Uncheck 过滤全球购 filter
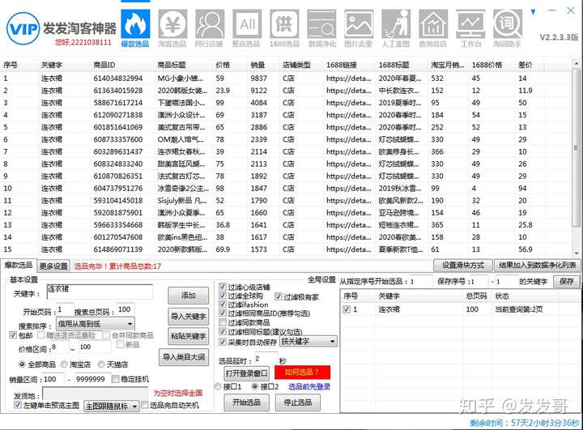583x430 pixels. pos(223,296)
